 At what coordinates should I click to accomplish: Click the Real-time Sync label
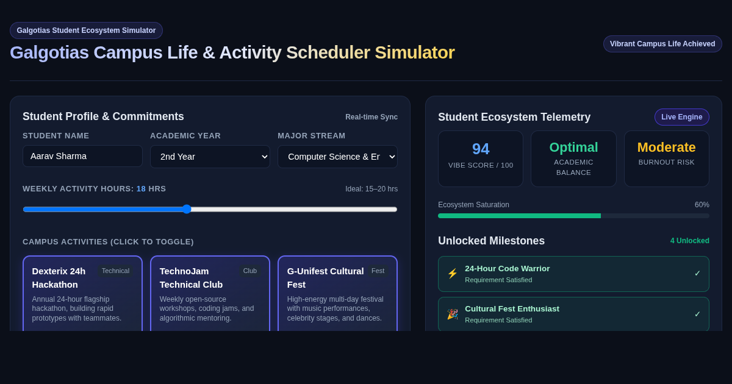coord(371,117)
